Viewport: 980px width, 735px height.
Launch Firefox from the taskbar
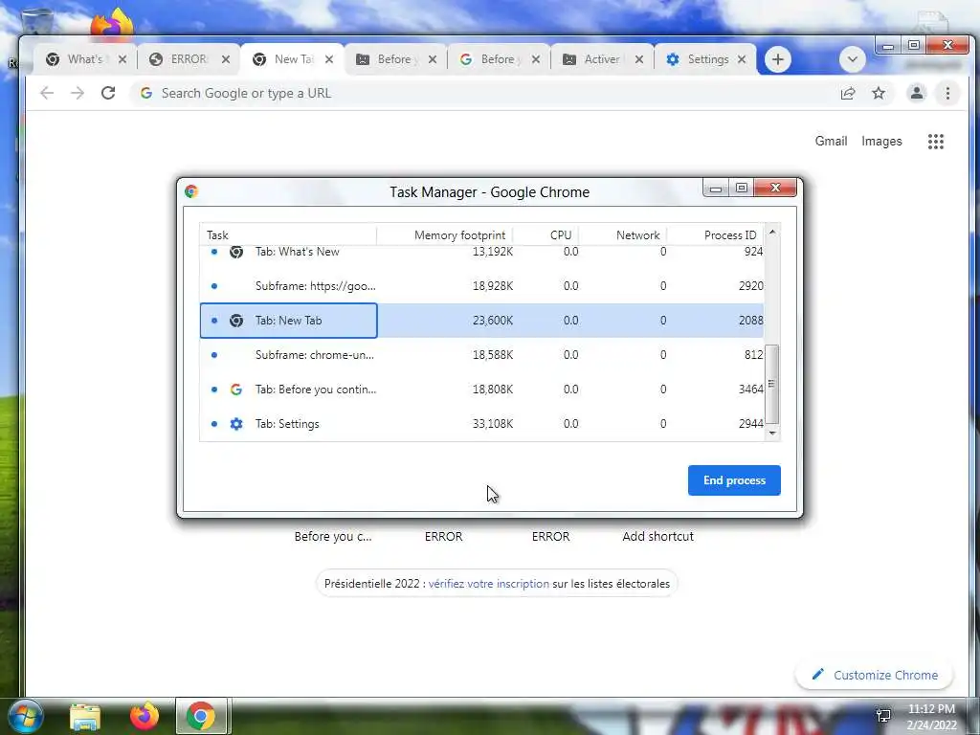pos(144,716)
